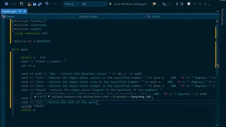226x127 pixels.
Task: Open the open documents list arrow
Action: click(x=218, y=11)
